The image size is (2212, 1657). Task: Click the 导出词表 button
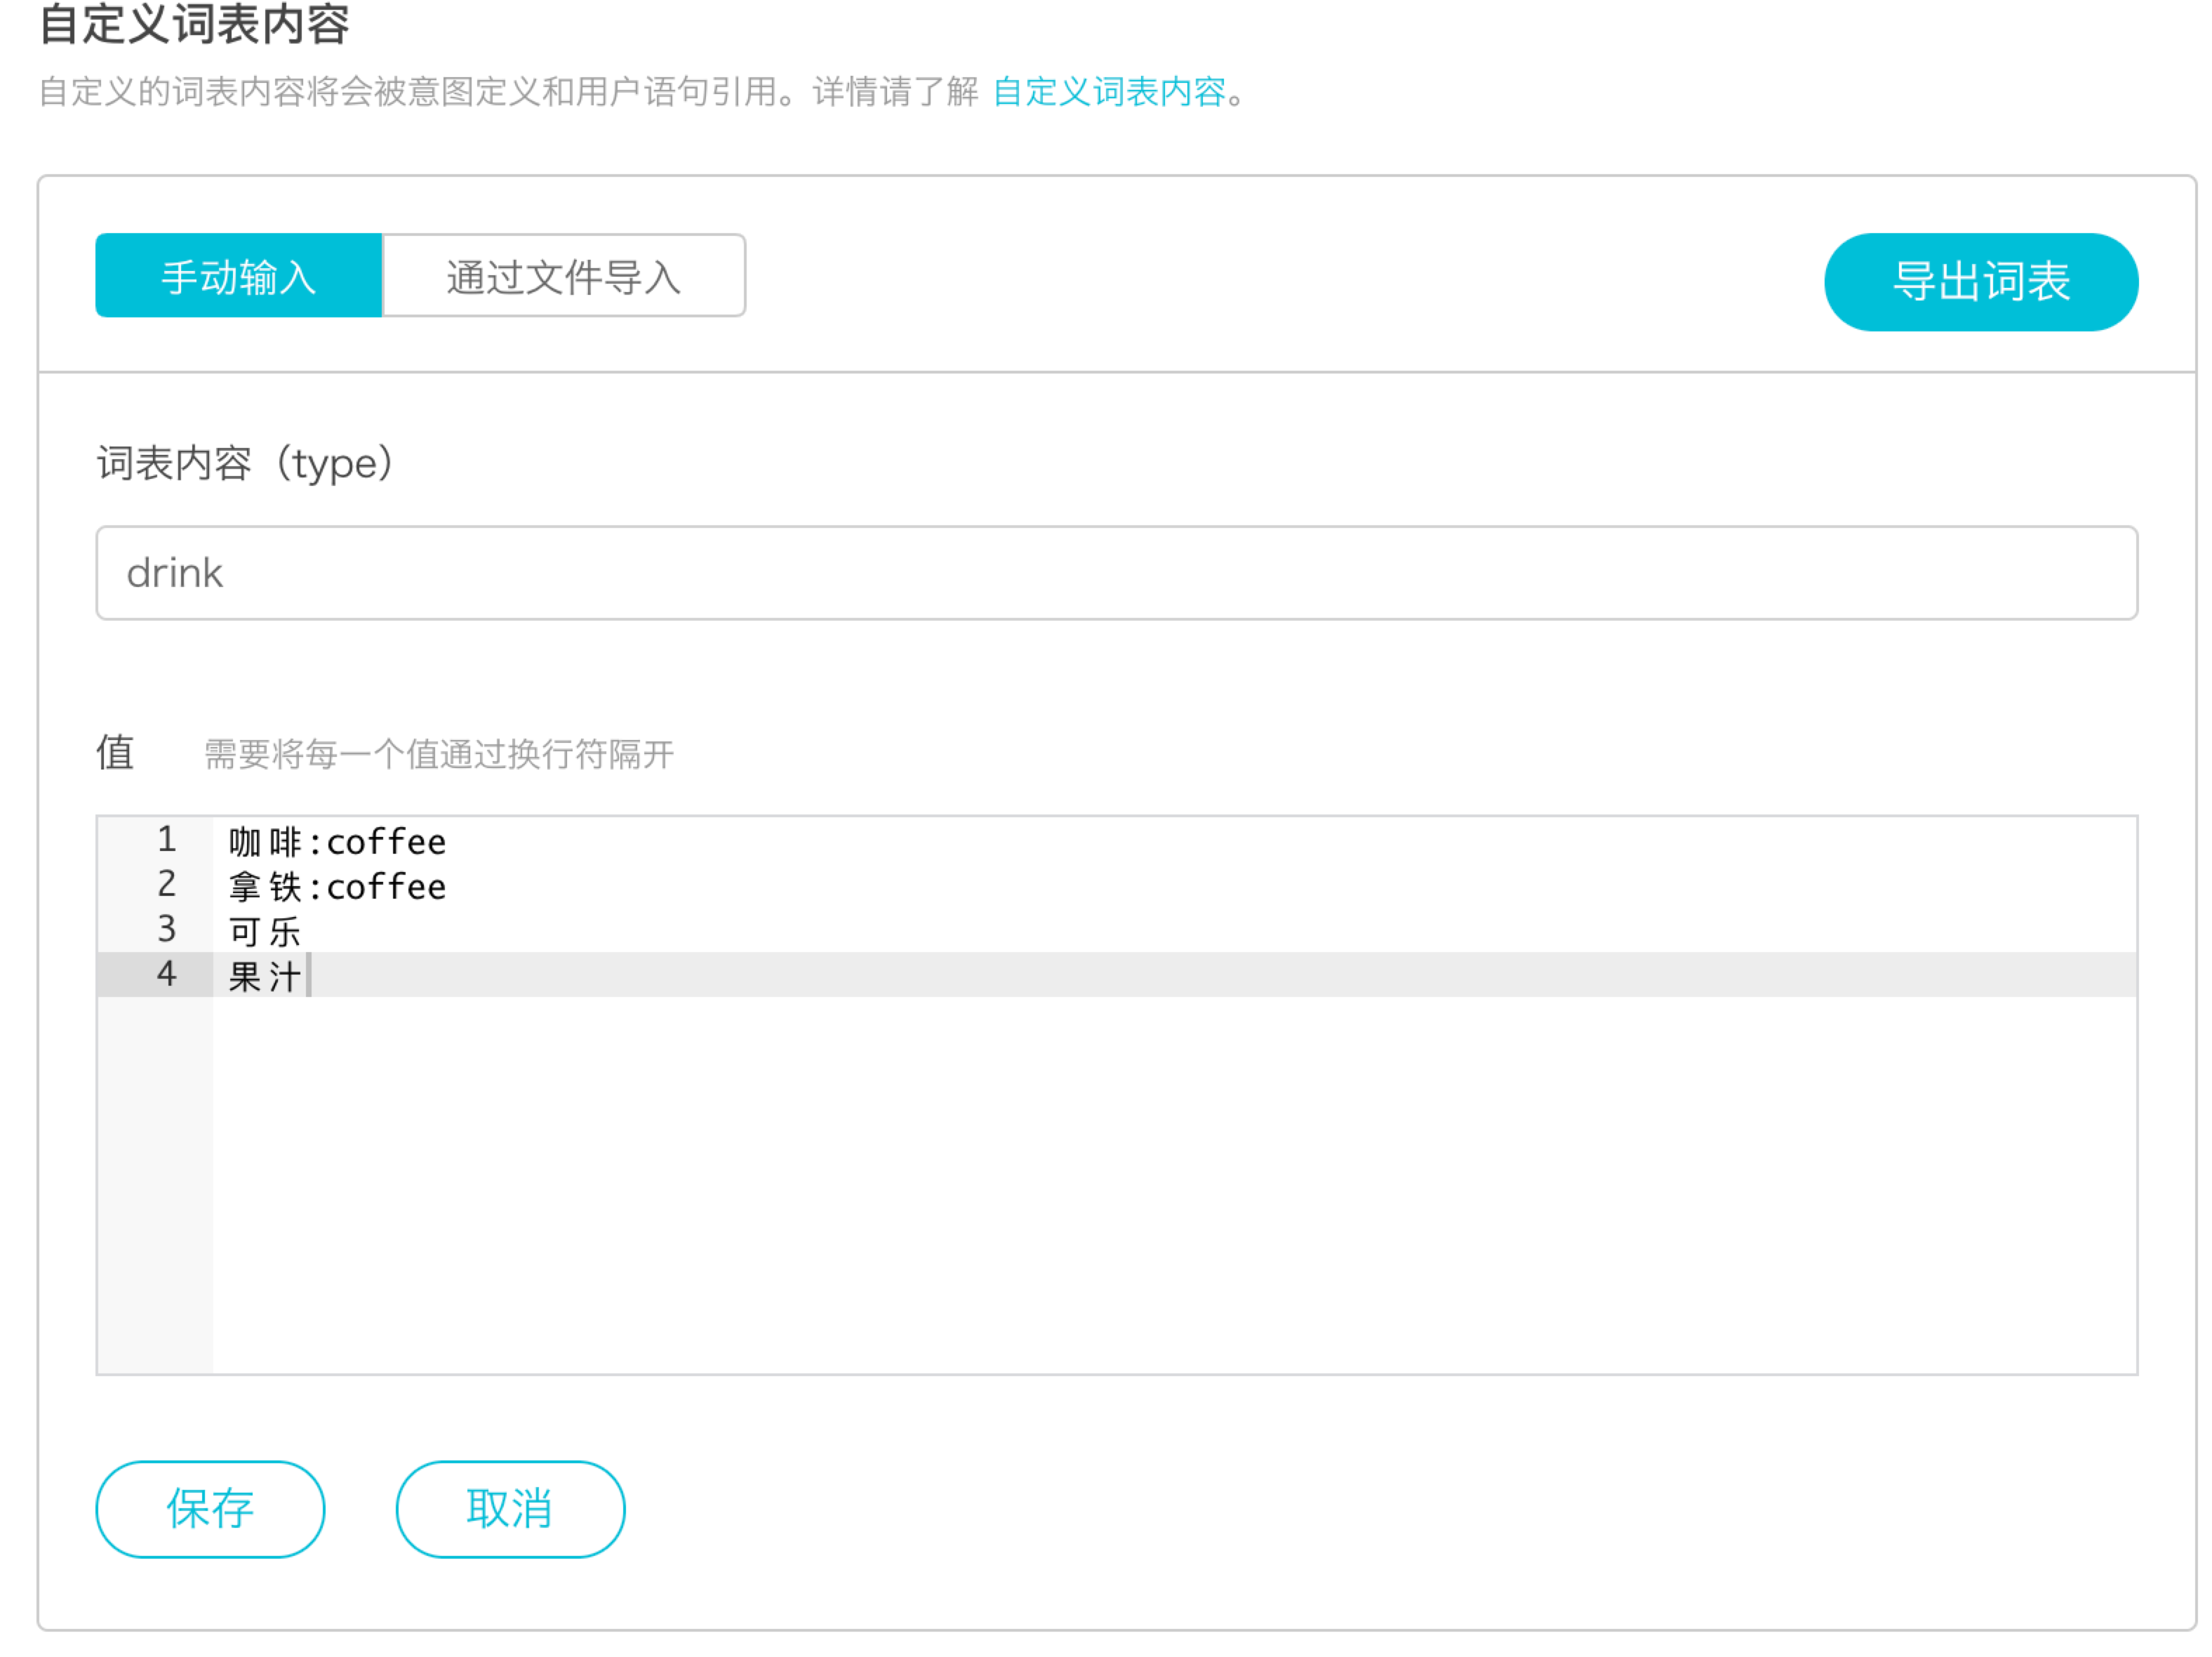[x=1979, y=281]
